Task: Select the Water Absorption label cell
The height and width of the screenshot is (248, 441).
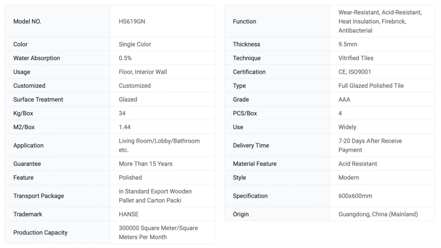Action: (37, 58)
